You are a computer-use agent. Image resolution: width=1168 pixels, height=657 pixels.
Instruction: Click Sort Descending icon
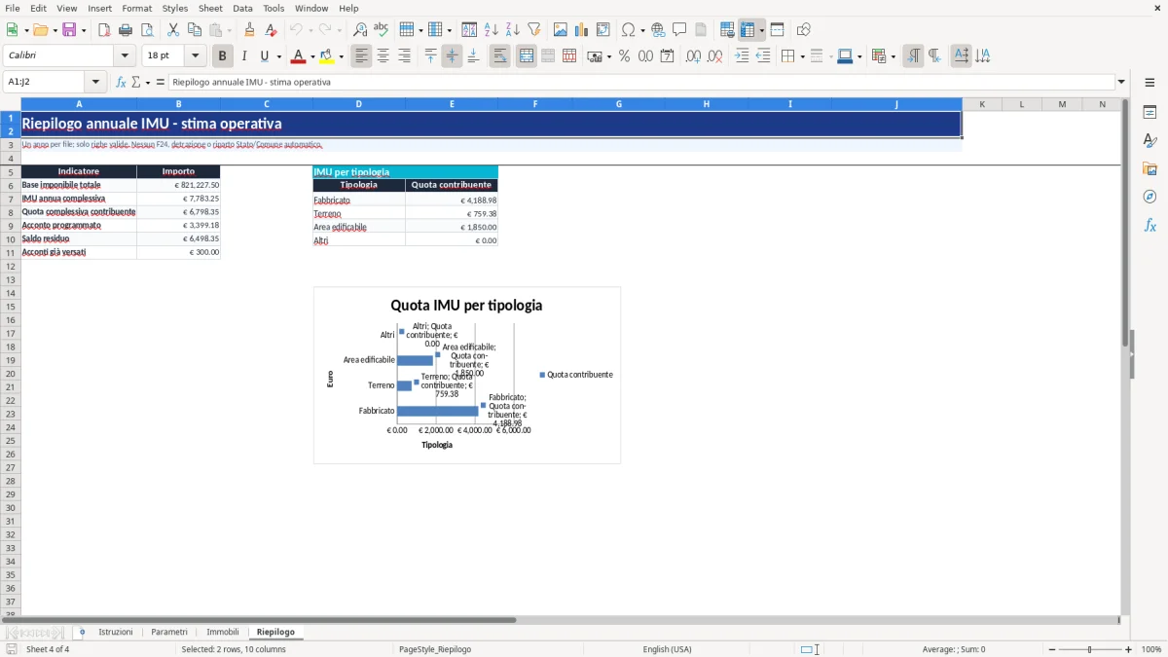pos(513,30)
